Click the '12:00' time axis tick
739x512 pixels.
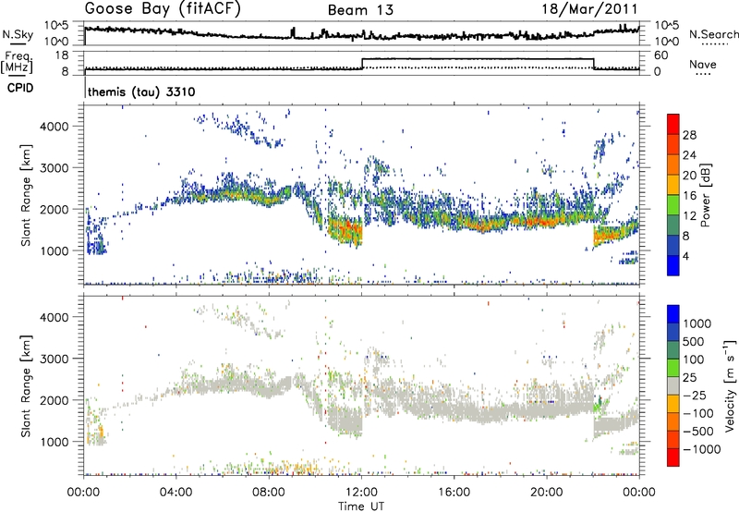[x=361, y=493]
